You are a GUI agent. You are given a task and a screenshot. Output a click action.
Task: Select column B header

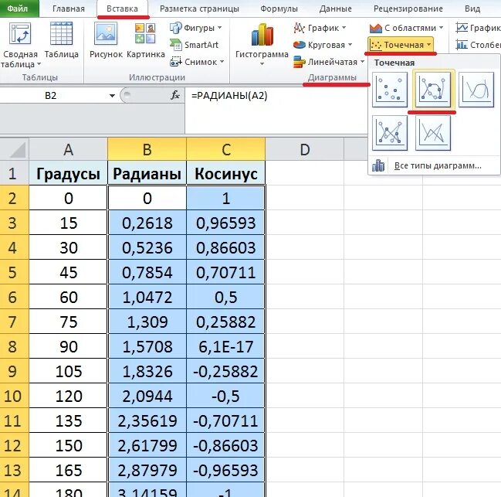click(147, 149)
